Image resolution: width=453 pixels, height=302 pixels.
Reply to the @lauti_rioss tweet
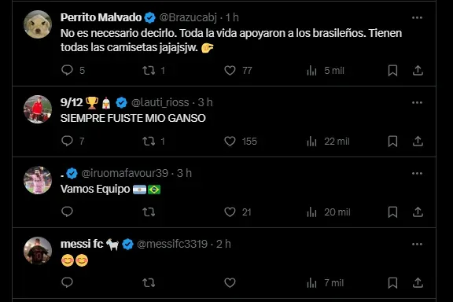coord(67,141)
